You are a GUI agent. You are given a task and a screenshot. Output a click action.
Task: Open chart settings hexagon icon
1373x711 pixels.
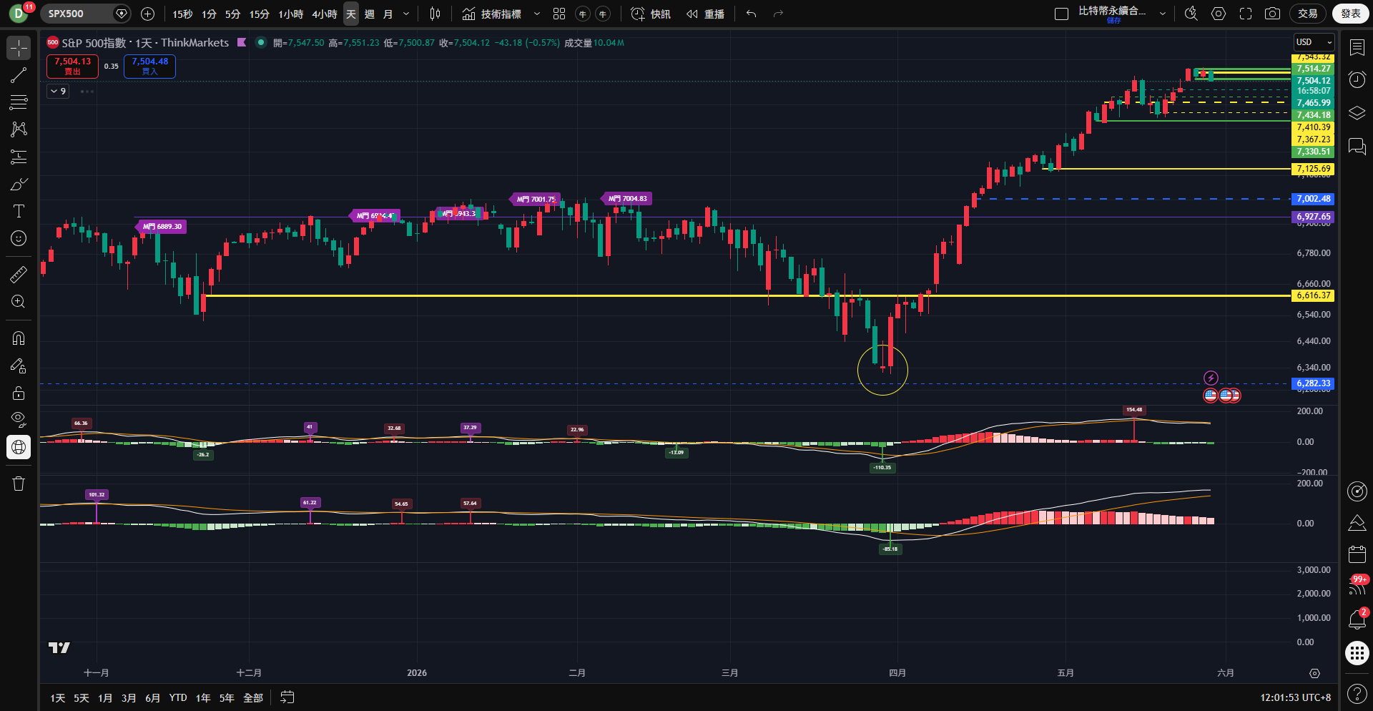pyautogui.click(x=1219, y=14)
